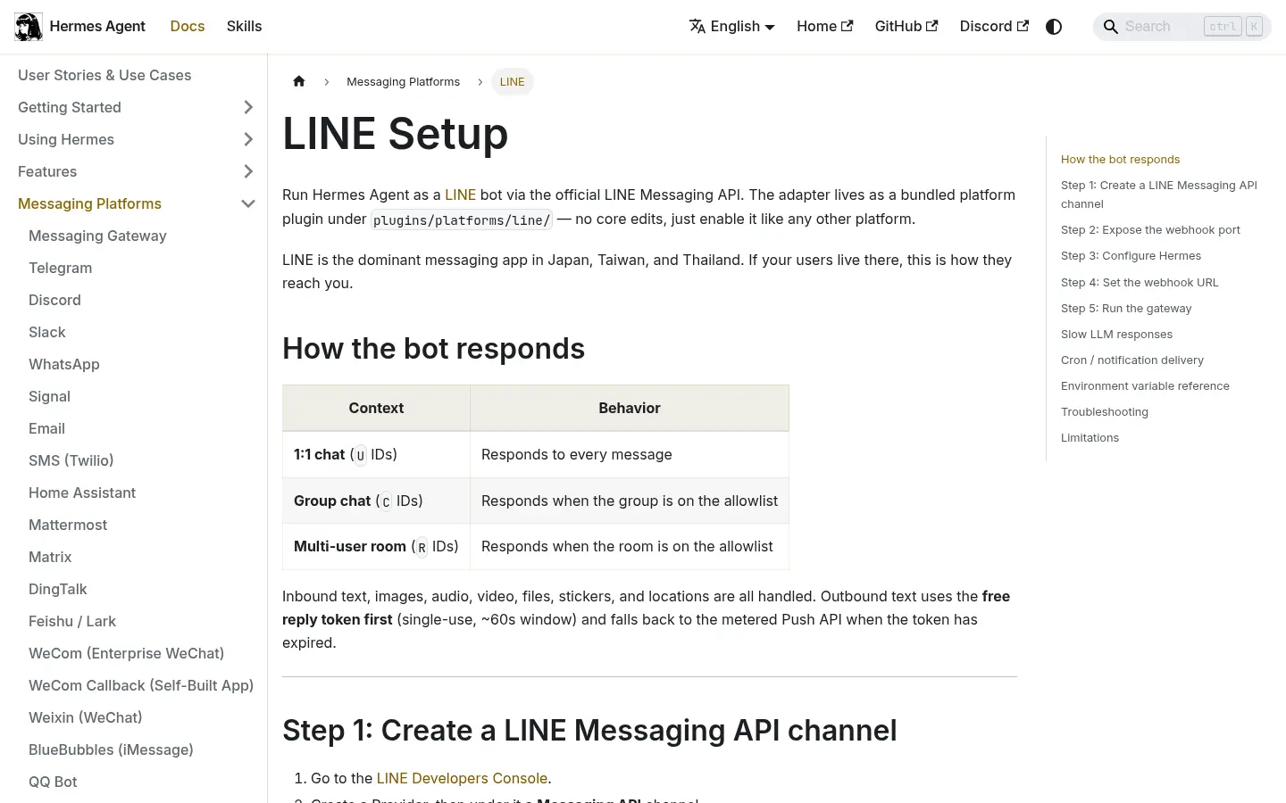Jump to How the bot responds

point(1120,159)
